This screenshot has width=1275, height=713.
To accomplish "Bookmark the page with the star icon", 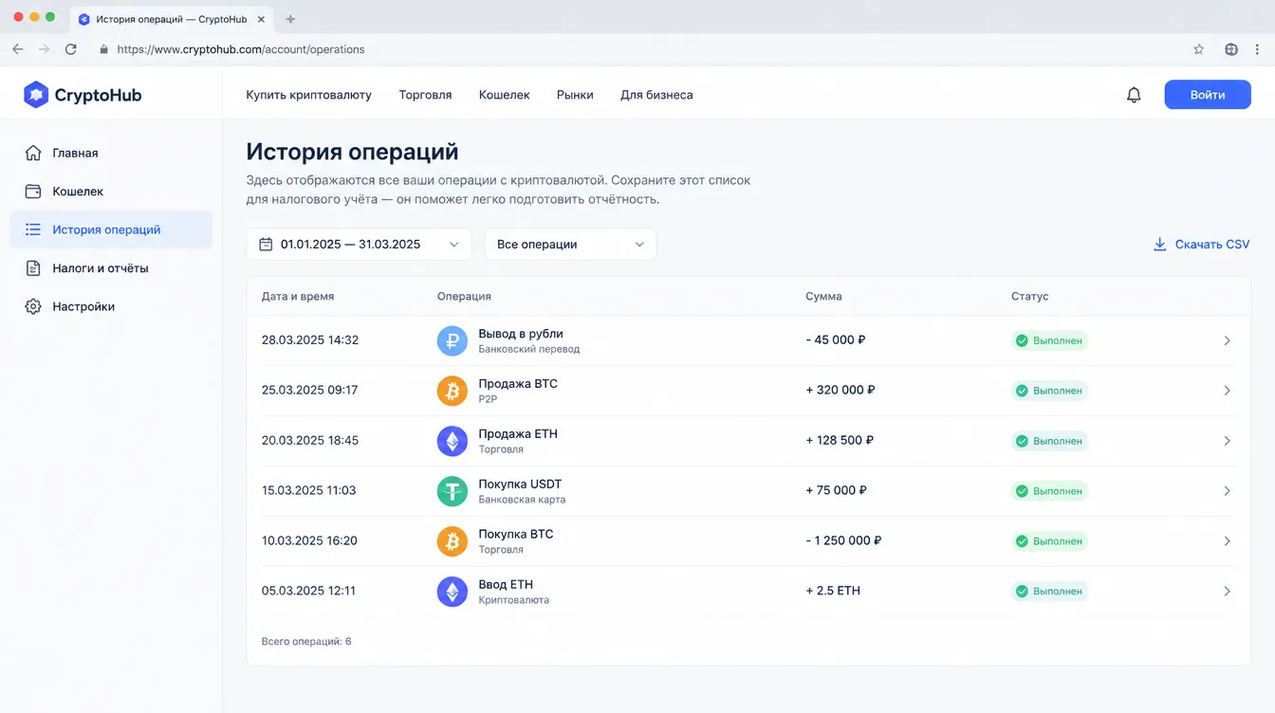I will tap(1198, 49).
